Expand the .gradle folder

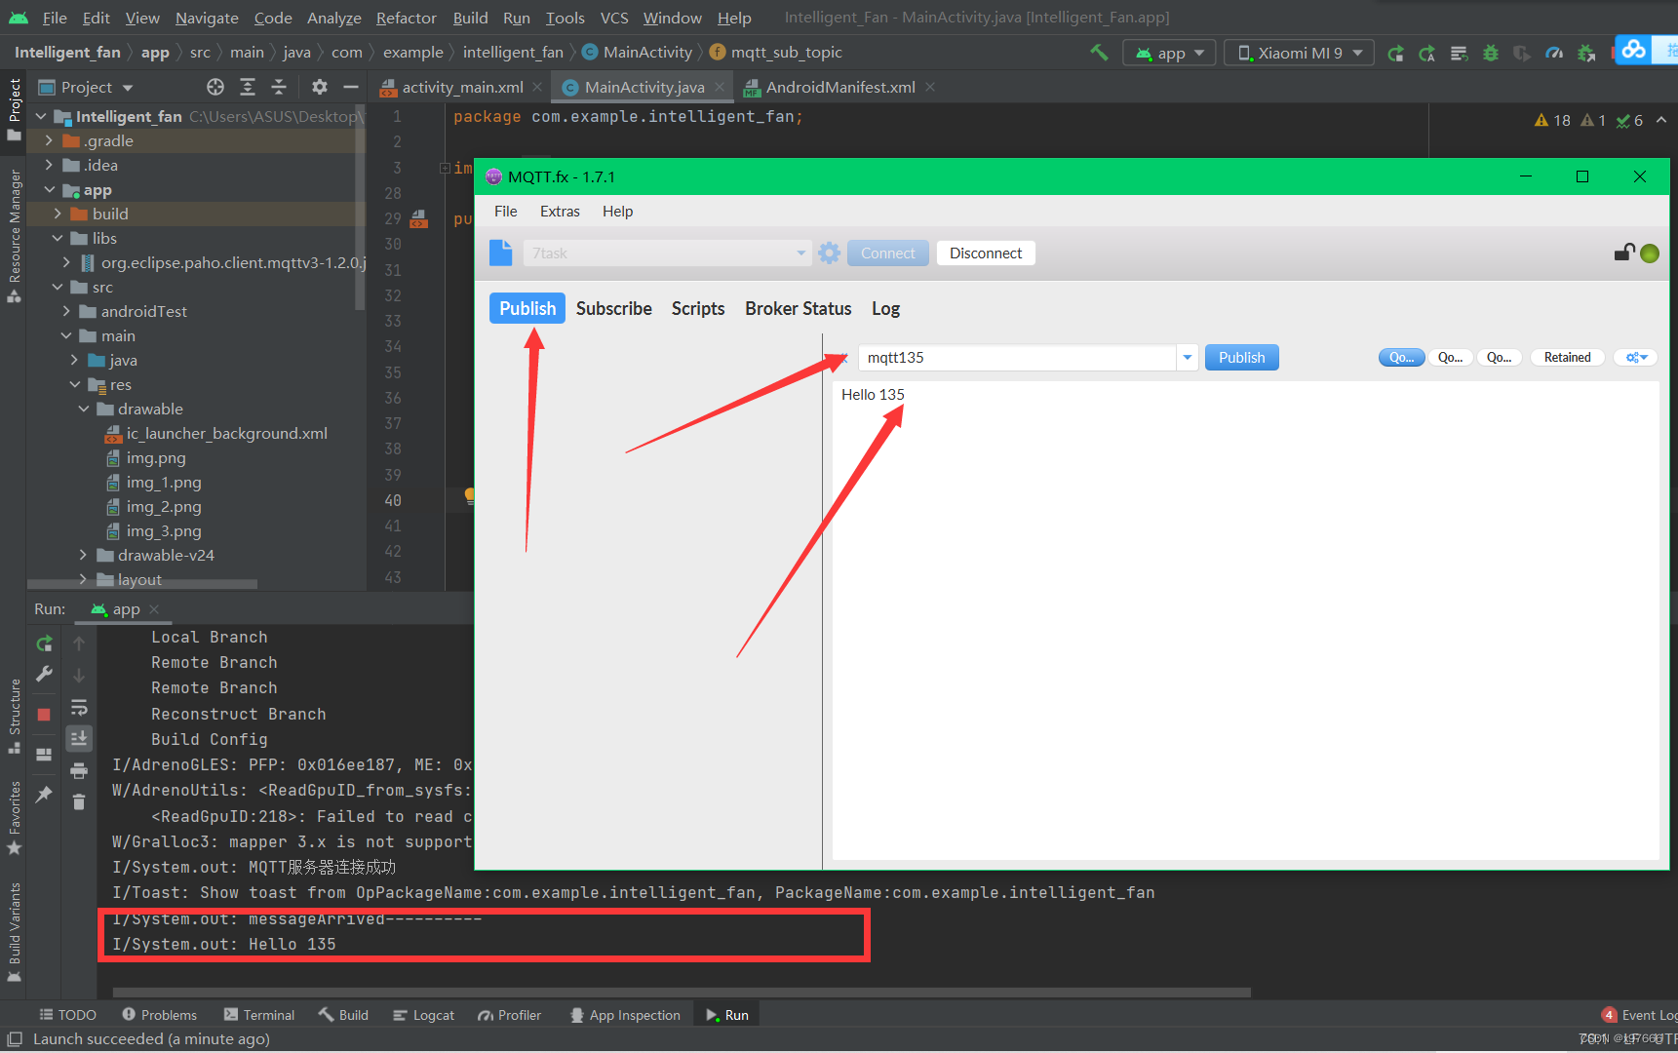(x=49, y=140)
